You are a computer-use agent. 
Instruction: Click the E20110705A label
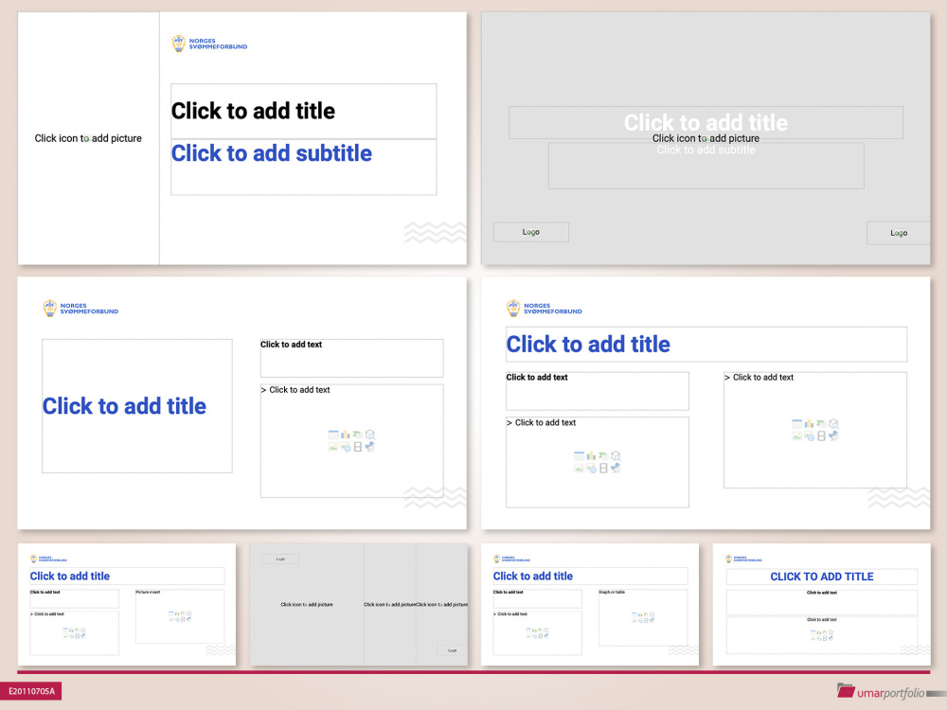(x=31, y=691)
